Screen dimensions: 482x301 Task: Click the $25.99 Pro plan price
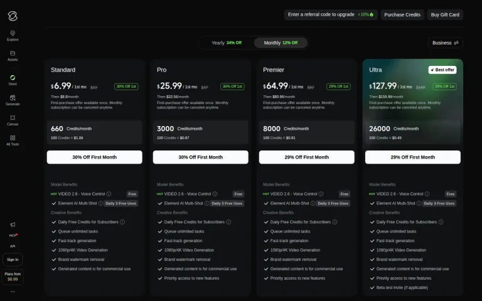169,86
